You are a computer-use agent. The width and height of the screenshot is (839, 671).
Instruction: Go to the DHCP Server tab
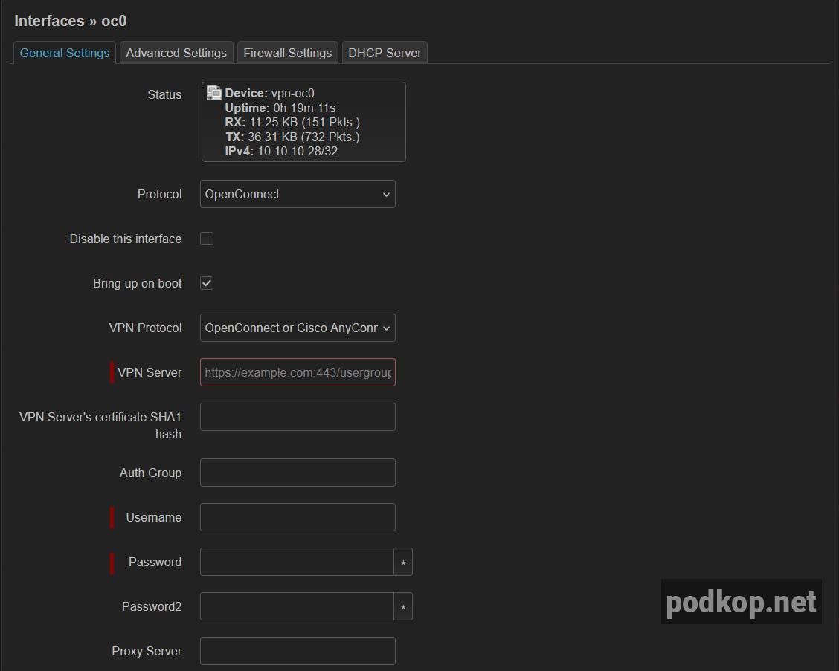pyautogui.click(x=385, y=53)
